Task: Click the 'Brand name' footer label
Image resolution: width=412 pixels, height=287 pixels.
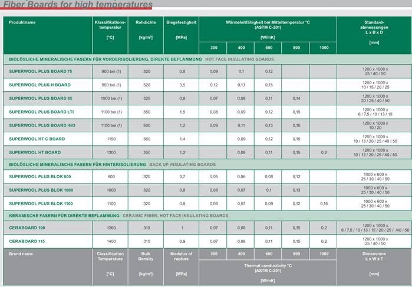Action: pyautogui.click(x=21, y=254)
